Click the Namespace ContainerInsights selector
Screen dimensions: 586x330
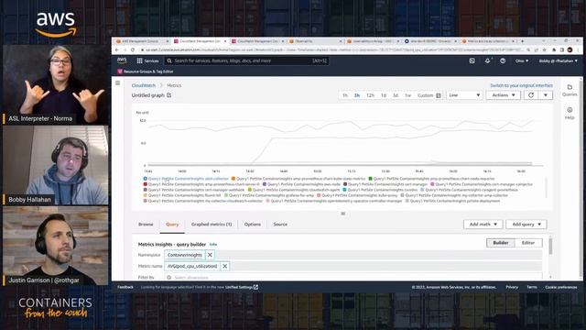(185, 255)
